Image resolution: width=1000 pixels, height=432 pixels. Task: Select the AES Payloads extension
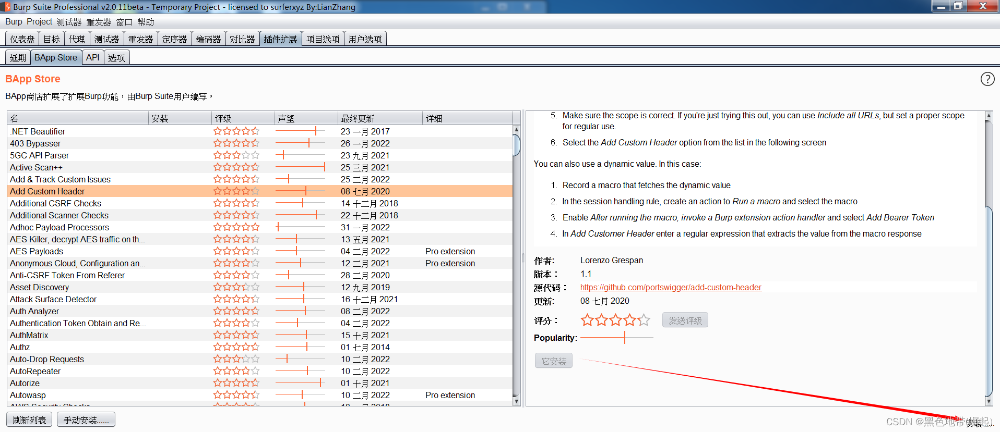point(260,251)
